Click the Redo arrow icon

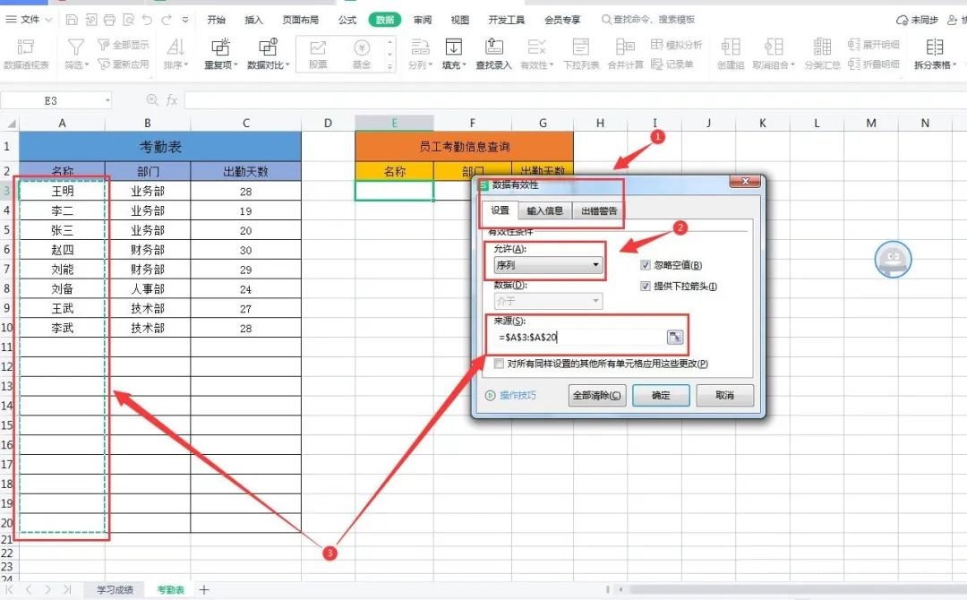click(x=166, y=20)
